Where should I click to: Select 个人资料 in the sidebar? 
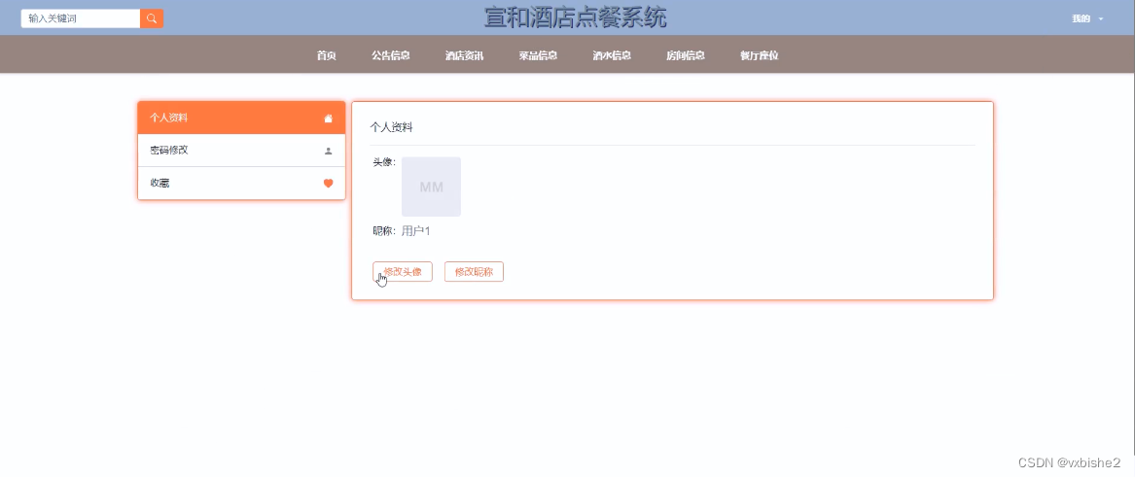(241, 118)
